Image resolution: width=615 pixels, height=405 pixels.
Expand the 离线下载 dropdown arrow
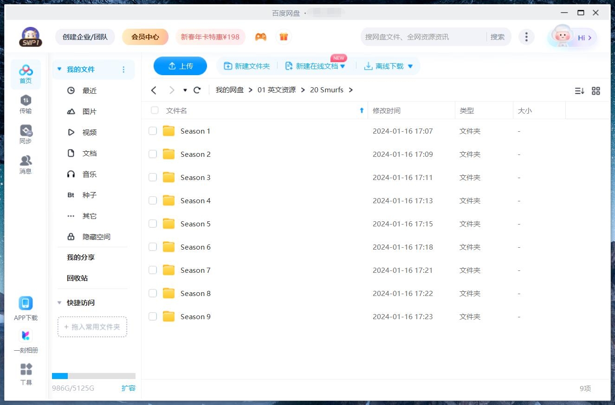coord(410,66)
